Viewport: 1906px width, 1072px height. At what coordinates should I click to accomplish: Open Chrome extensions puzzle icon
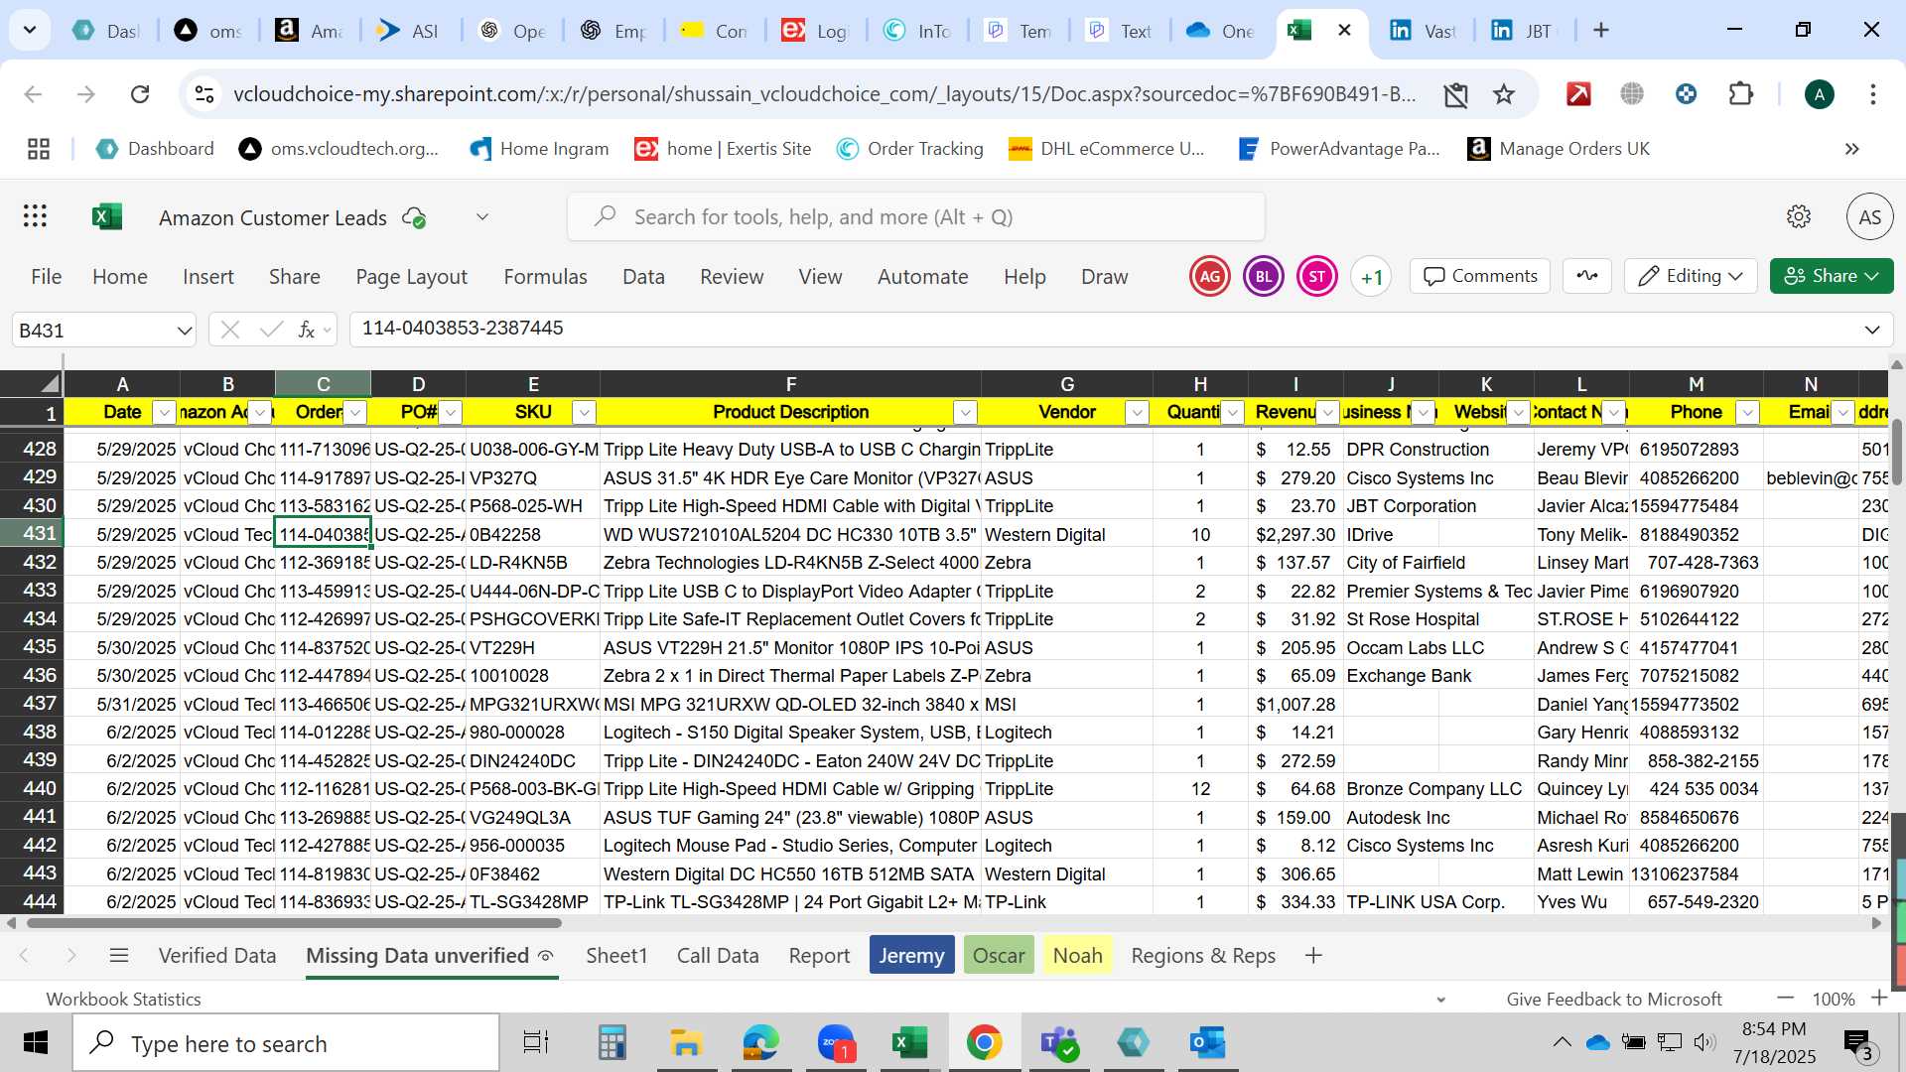[x=1740, y=94]
